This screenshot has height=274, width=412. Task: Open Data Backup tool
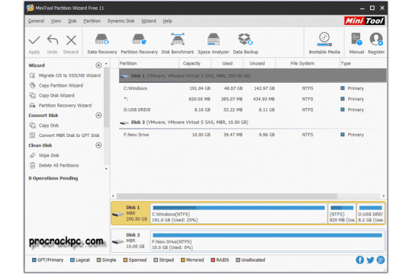246,44
